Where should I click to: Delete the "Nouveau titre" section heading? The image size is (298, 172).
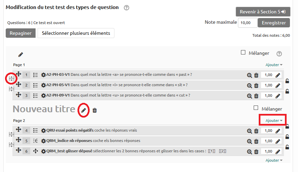pos(95,110)
